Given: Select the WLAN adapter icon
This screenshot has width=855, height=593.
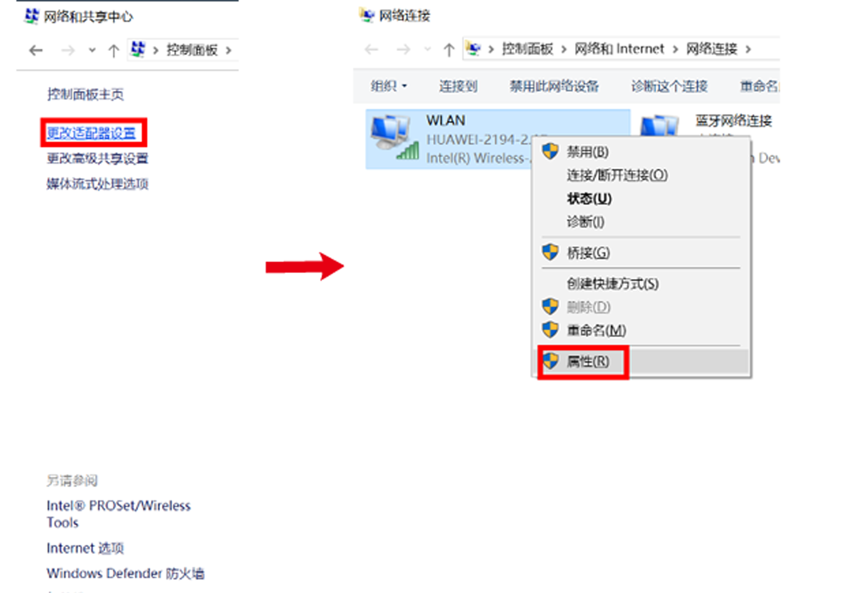Looking at the screenshot, I should [394, 138].
